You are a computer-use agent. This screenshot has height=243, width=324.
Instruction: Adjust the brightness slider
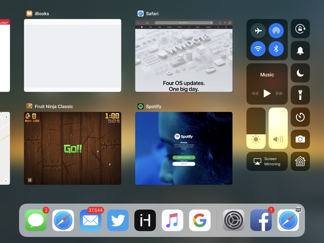tap(256, 128)
